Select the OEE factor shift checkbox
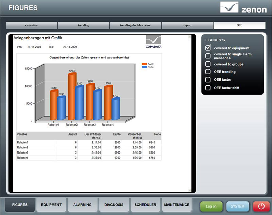 (208, 88)
